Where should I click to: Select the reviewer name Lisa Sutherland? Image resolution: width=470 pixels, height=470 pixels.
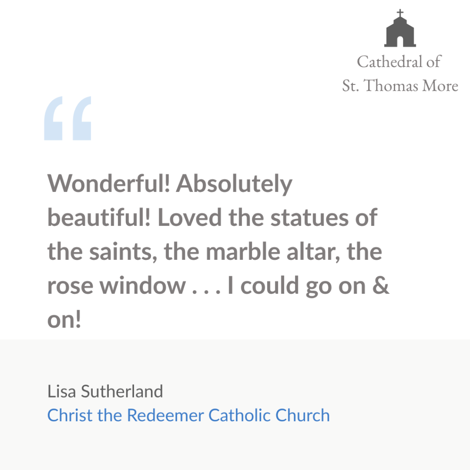coord(105,391)
